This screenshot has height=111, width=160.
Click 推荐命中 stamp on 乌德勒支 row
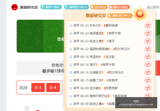[x=148, y=72]
